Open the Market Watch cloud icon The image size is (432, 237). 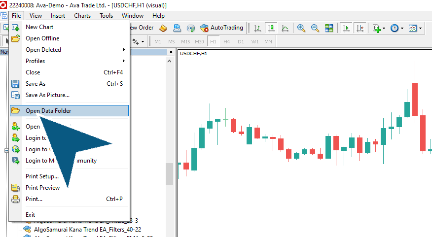(x=177, y=28)
